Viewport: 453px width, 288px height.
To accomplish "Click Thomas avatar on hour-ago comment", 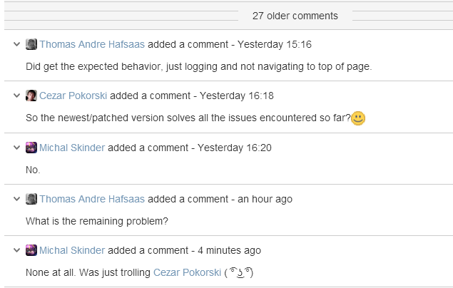I will point(31,199).
